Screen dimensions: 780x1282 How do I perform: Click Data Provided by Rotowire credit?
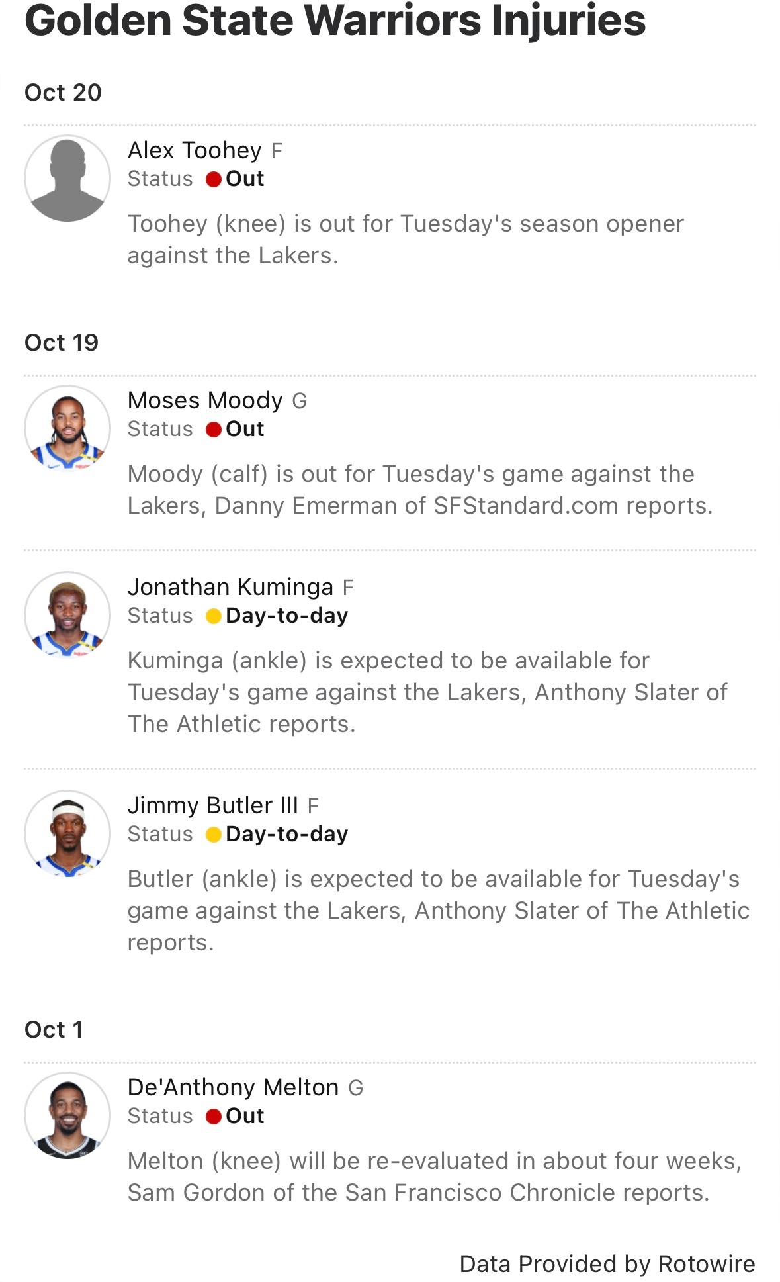pos(607,1263)
